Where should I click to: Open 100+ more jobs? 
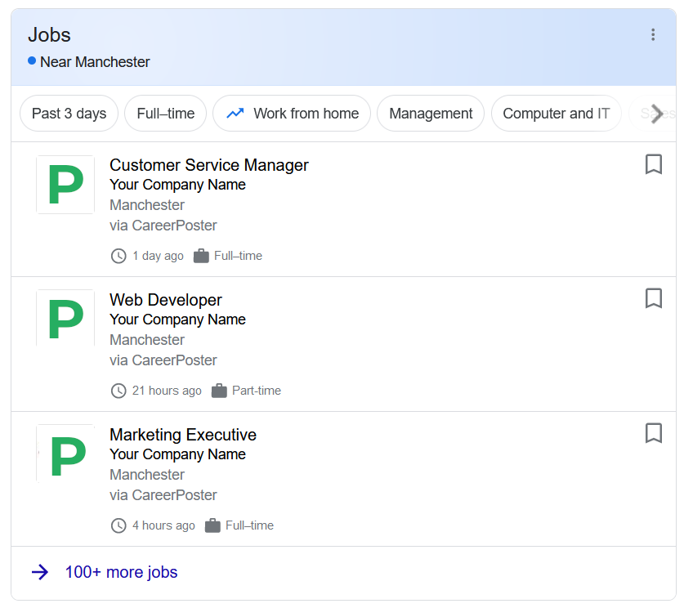pyautogui.click(x=121, y=572)
